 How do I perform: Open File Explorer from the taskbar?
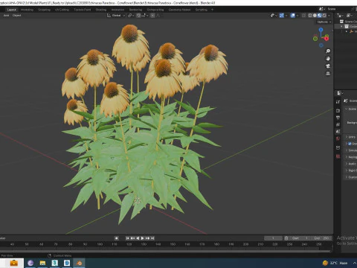(42, 263)
